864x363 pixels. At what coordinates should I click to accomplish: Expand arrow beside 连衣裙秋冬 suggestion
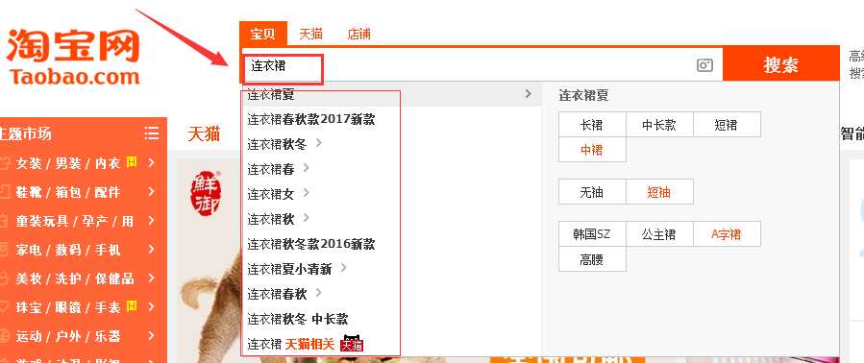pos(318,143)
